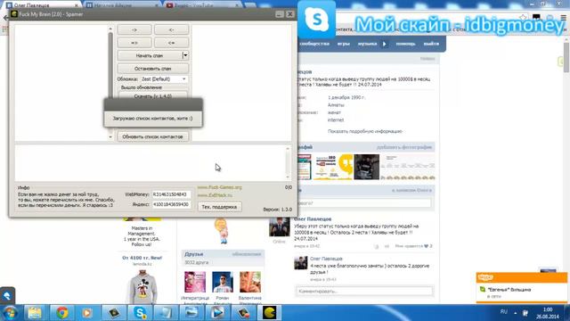Open the arrow dropdown beside 'Начать спам'

pyautogui.click(x=185, y=55)
